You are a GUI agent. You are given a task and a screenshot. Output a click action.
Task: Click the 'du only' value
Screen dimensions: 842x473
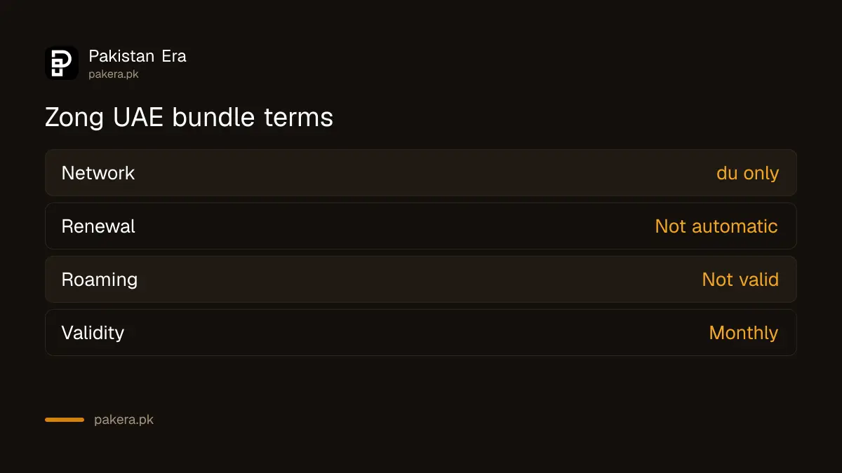[747, 173]
